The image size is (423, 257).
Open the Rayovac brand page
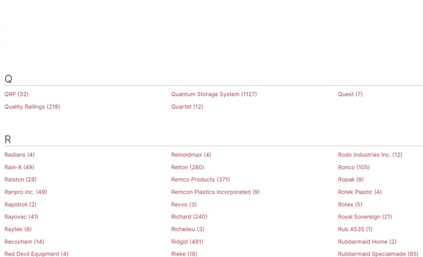pos(21,217)
